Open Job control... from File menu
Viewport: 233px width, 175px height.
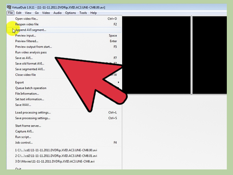click(24, 142)
